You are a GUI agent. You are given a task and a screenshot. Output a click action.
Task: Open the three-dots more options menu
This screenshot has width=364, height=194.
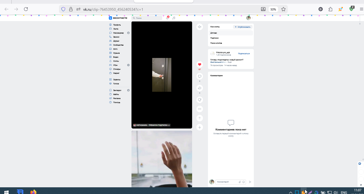coord(200,109)
